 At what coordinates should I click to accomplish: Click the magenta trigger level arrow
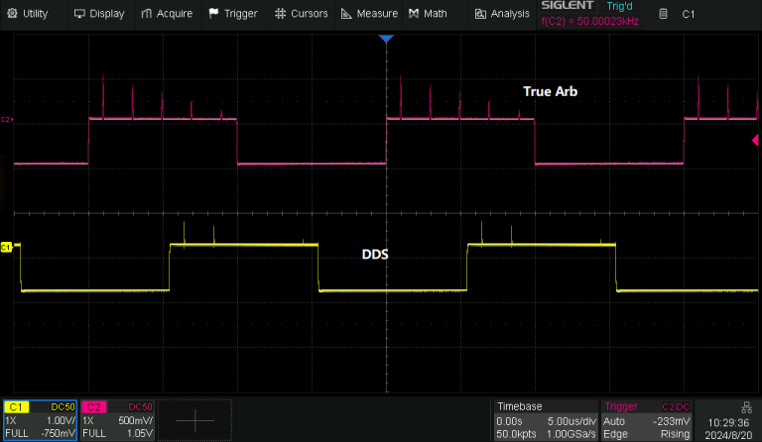tap(755, 141)
